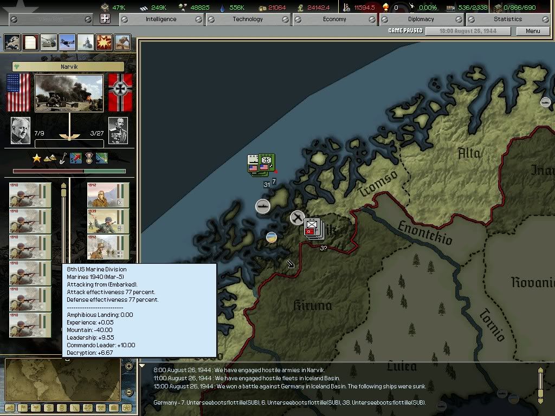The height and width of the screenshot is (416, 555).
Task: Select the land units tank icon
Action: coord(49,42)
